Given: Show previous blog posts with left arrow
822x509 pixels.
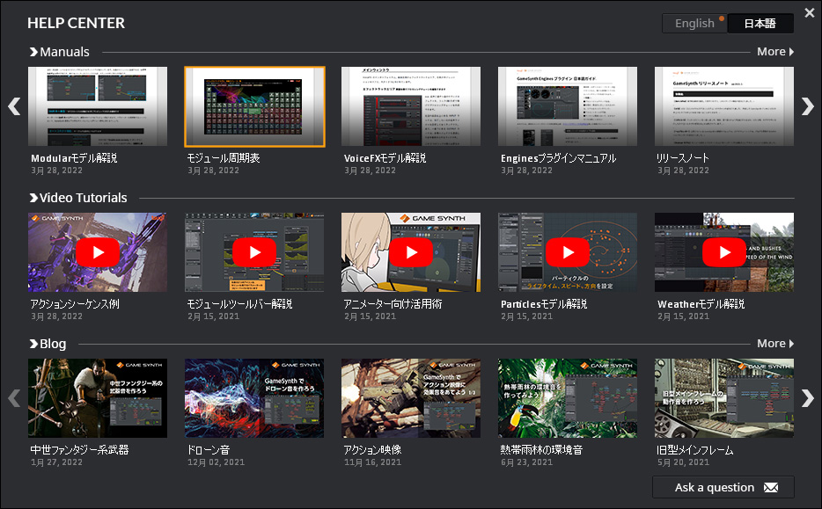Looking at the screenshot, I should (14, 398).
